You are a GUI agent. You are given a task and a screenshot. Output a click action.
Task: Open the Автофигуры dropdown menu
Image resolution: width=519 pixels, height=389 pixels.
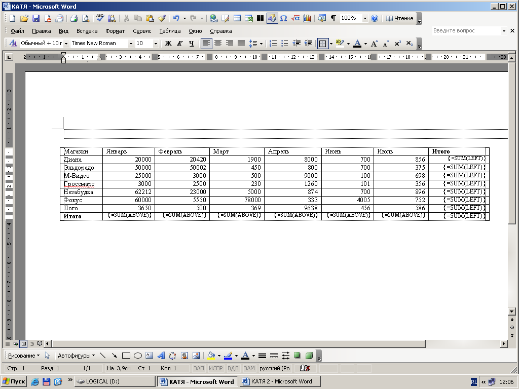tap(76, 356)
